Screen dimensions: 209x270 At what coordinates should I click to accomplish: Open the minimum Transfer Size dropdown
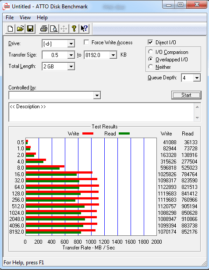click(71, 55)
